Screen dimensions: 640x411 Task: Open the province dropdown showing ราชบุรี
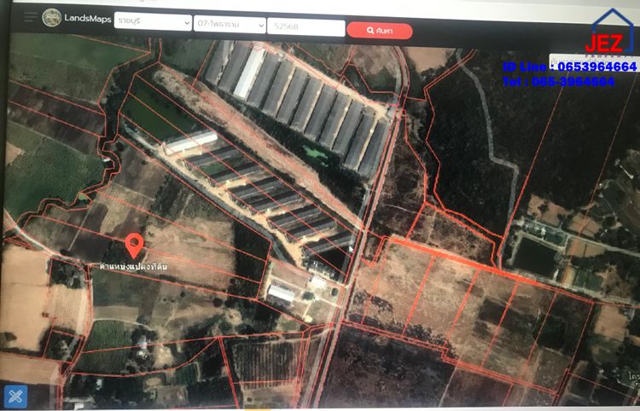pyautogui.click(x=153, y=22)
